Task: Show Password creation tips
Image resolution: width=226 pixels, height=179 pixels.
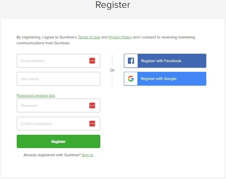Action: (36, 95)
